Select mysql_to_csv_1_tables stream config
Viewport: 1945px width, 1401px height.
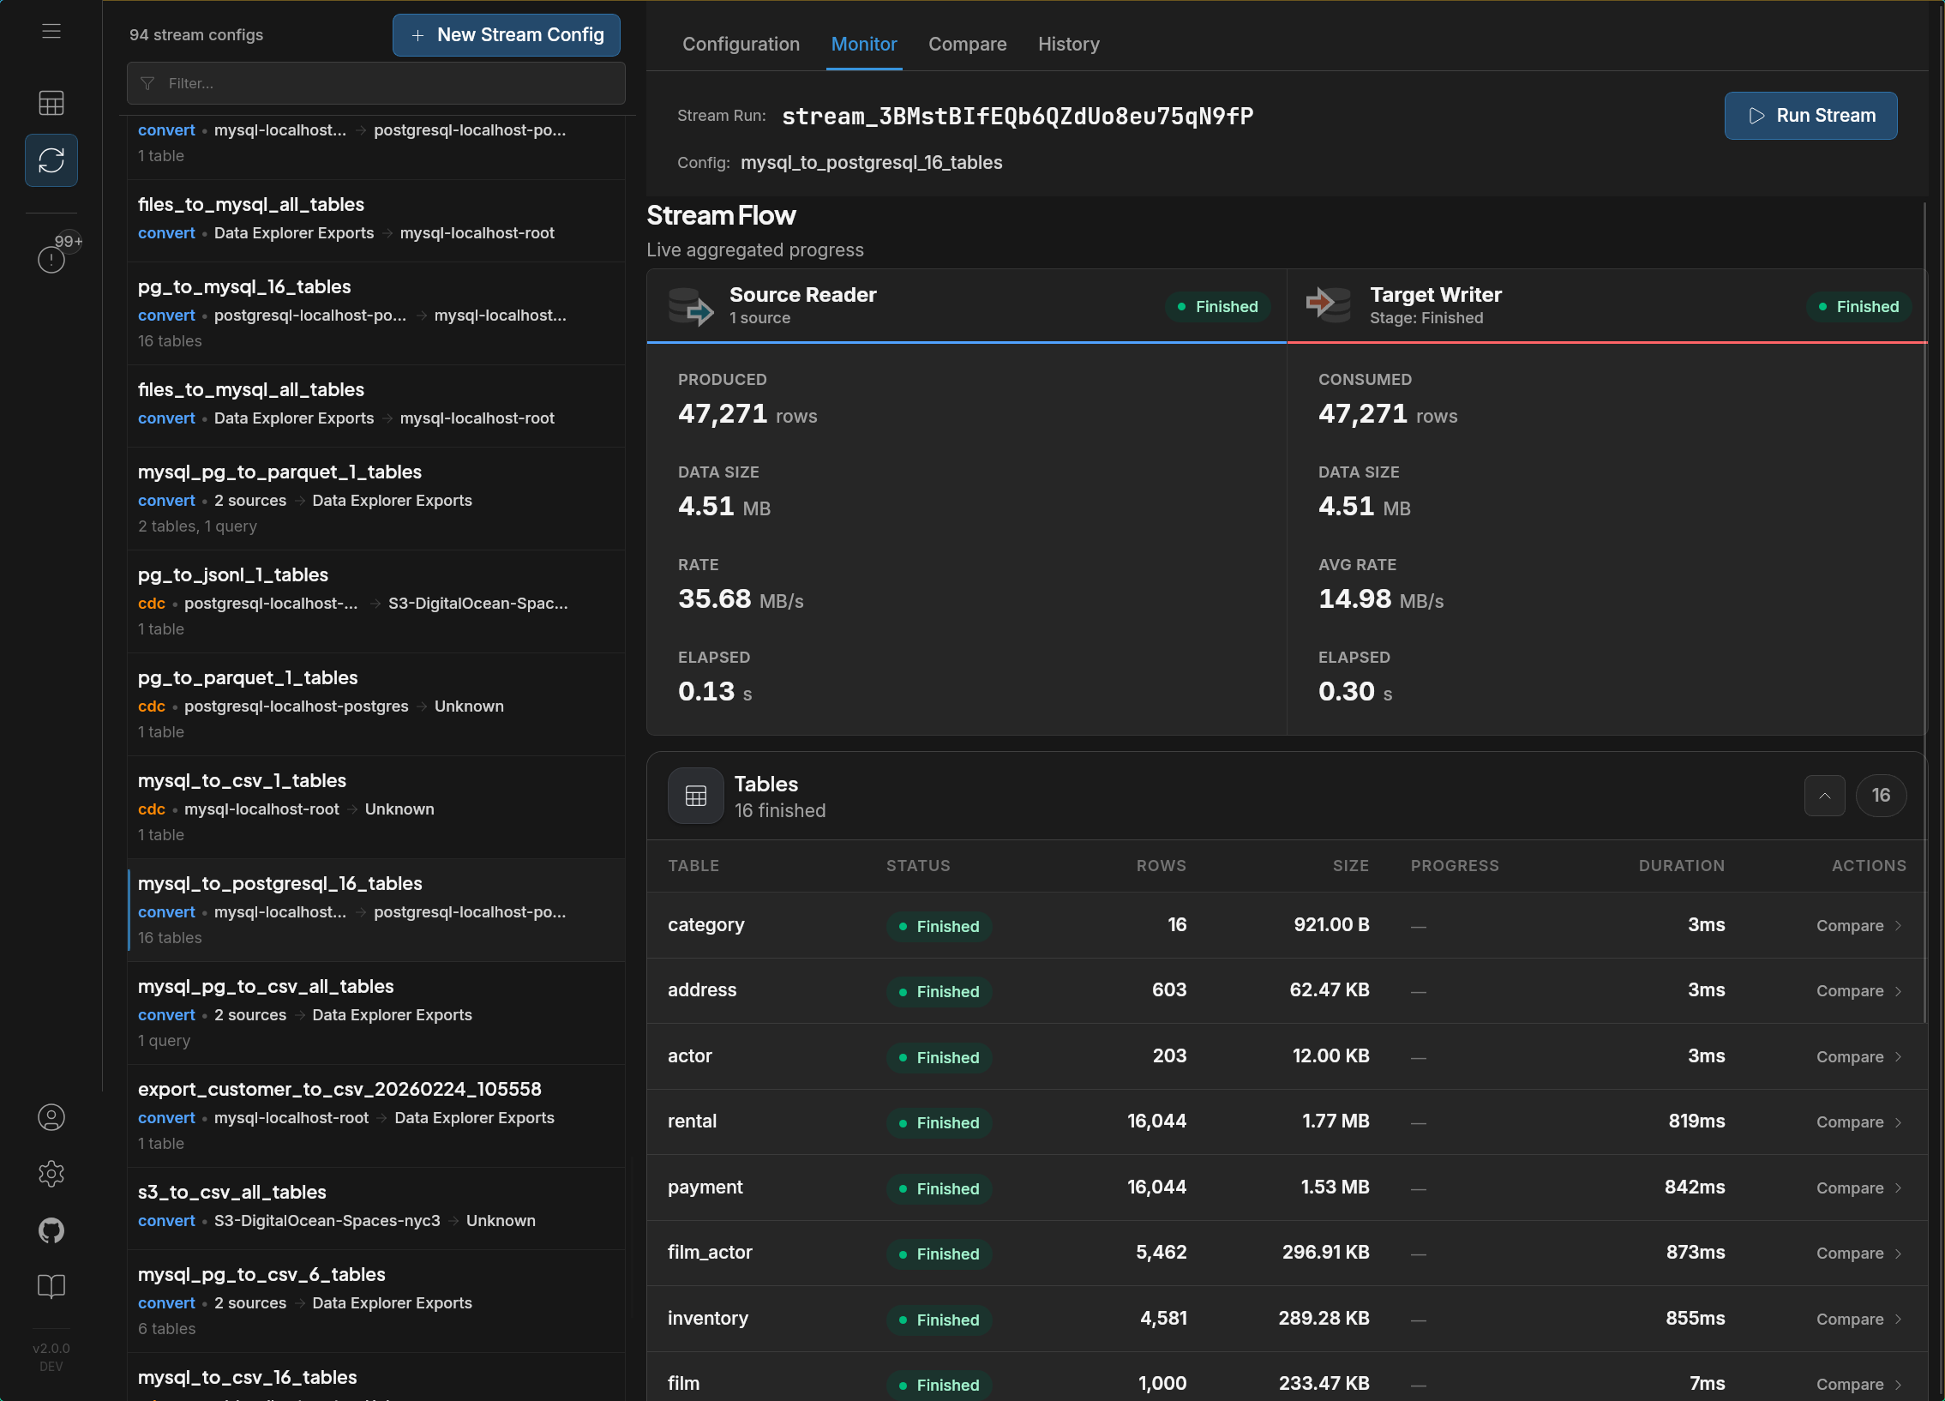coord(375,808)
